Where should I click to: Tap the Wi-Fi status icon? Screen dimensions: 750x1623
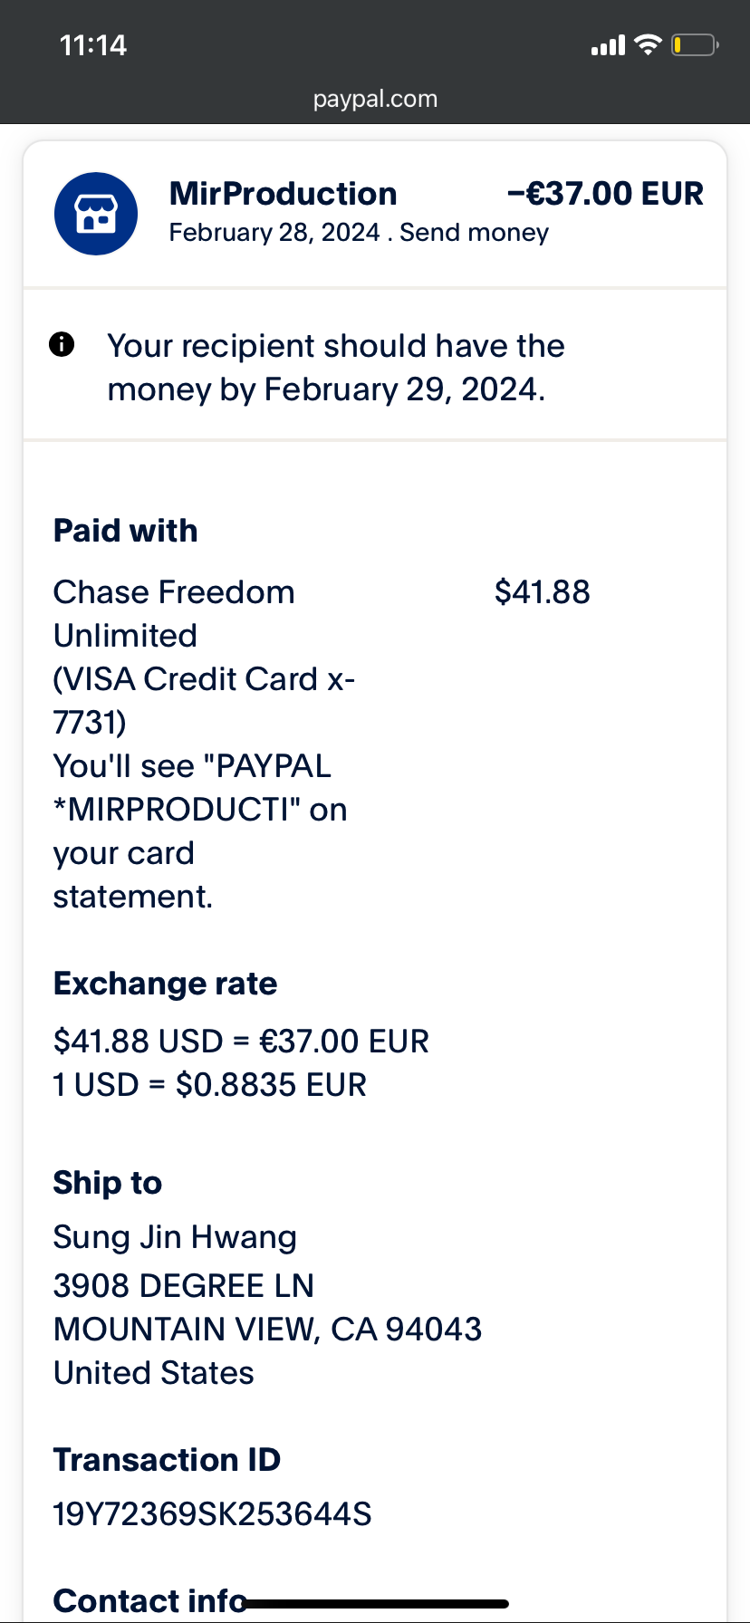click(648, 44)
